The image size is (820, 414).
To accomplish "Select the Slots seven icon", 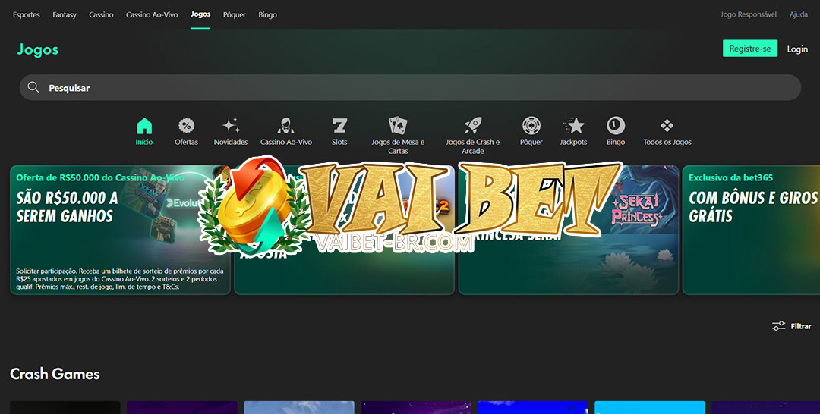I will [x=339, y=126].
